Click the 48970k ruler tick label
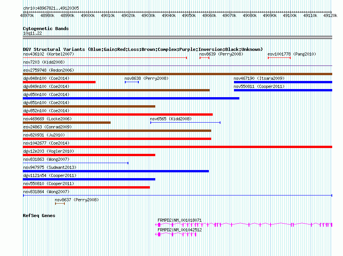343x256 pixels. tap(27, 15)
